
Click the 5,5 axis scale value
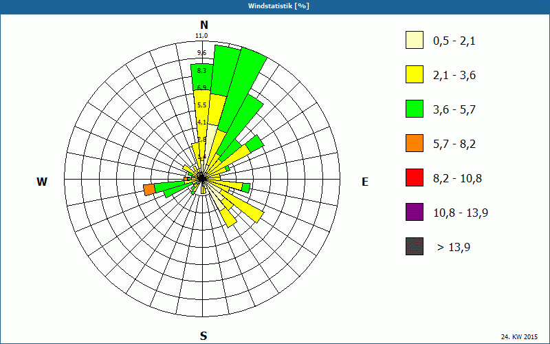201,105
